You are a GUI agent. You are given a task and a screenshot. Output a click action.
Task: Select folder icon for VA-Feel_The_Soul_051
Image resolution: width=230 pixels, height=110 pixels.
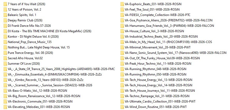[122, 10]
